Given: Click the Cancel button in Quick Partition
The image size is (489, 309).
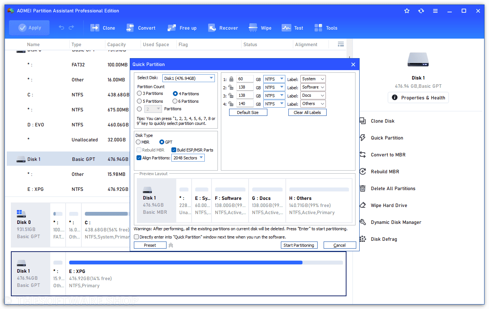Looking at the screenshot, I should click(340, 245).
